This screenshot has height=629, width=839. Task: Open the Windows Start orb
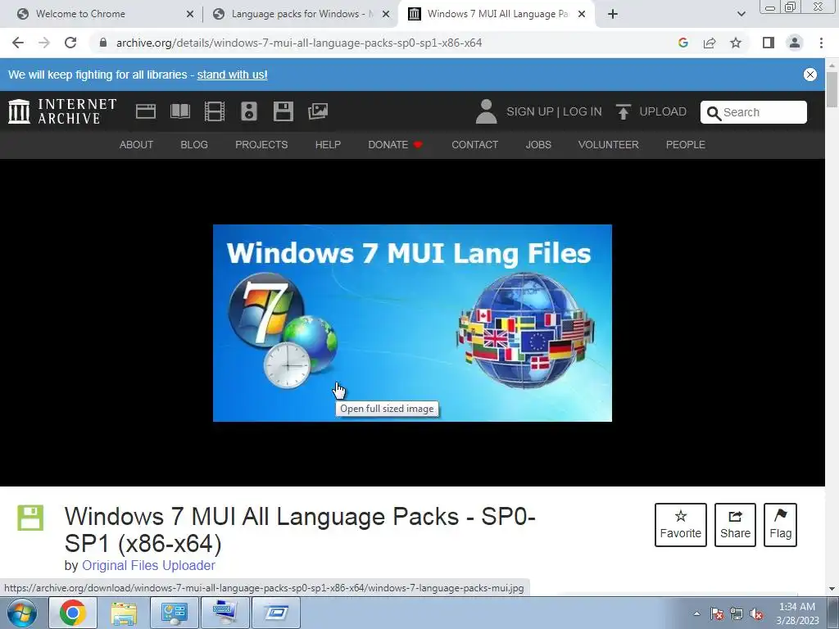[22, 613]
